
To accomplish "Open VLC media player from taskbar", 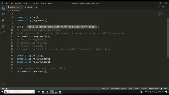I will [x=56, y=92].
